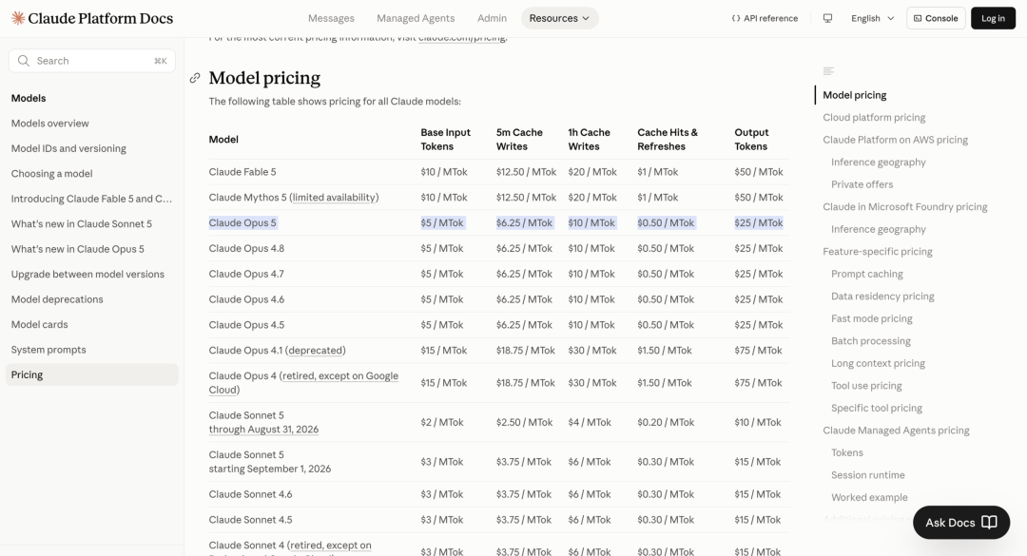Click the book icon on Ask Docs
Screen dimensions: 1027x556
tap(989, 522)
